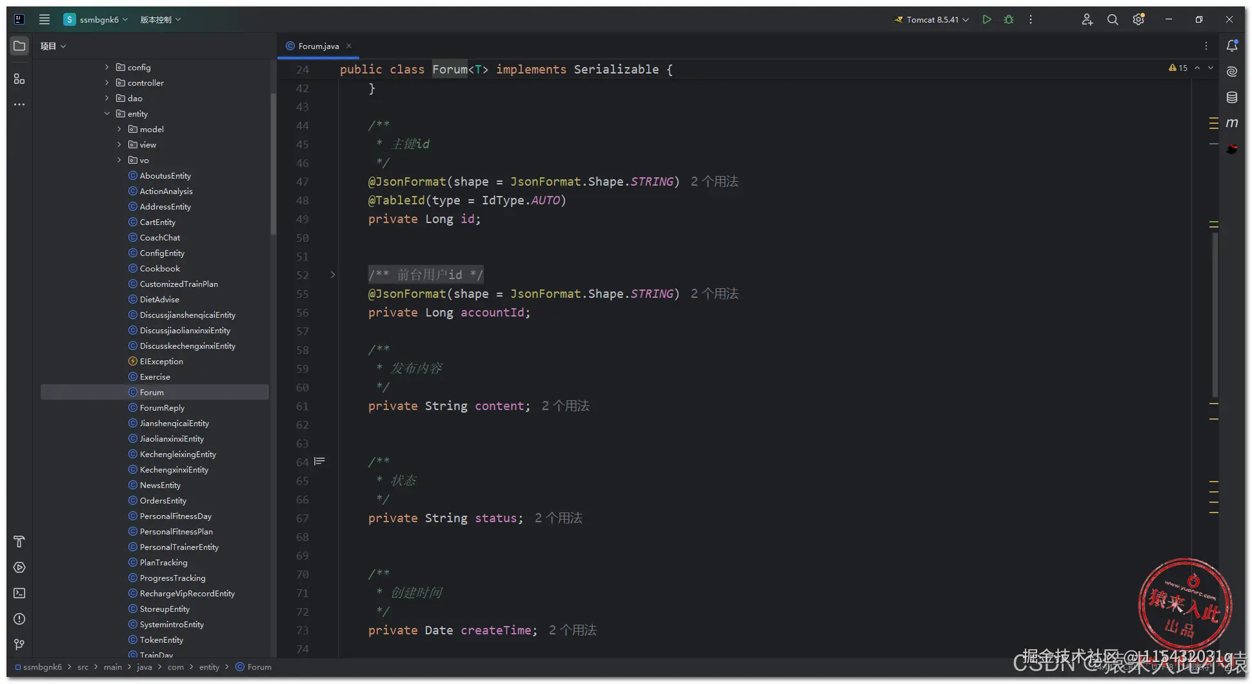Viewport: 1252px width, 684px height.
Task: Click the main breadcrumb
Action: point(113,667)
